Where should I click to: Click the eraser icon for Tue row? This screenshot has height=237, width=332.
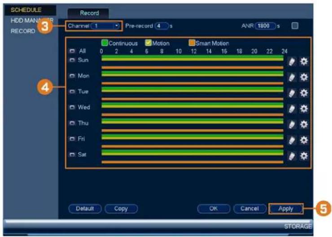click(292, 93)
